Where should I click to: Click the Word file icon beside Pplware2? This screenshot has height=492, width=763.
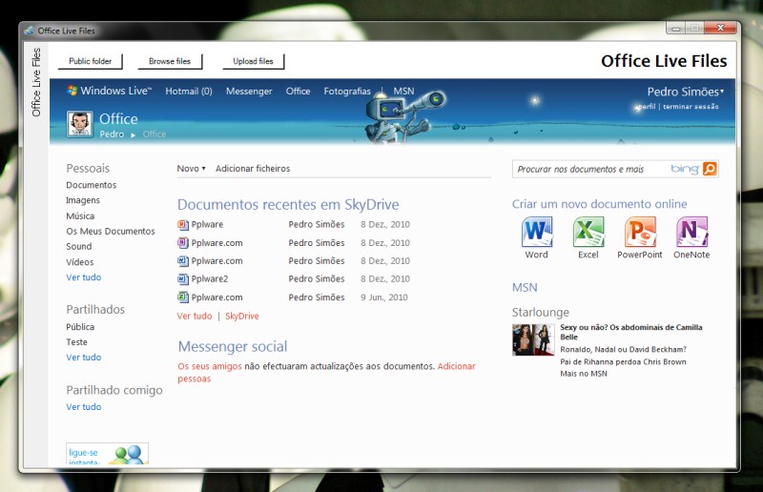coord(182,278)
